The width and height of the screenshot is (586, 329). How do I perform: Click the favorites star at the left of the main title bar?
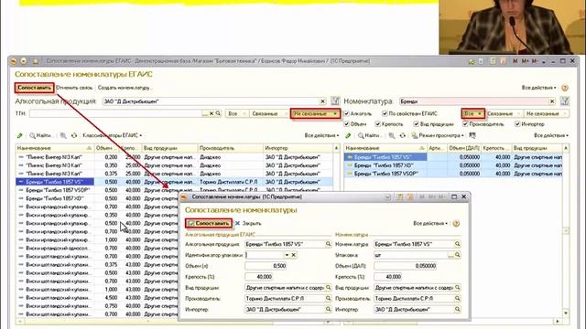point(36,61)
